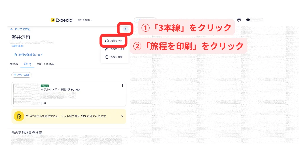This screenshot has width=307, height=161.
Task: Click the chevron on the yellow discount banner
Action: click(x=122, y=116)
